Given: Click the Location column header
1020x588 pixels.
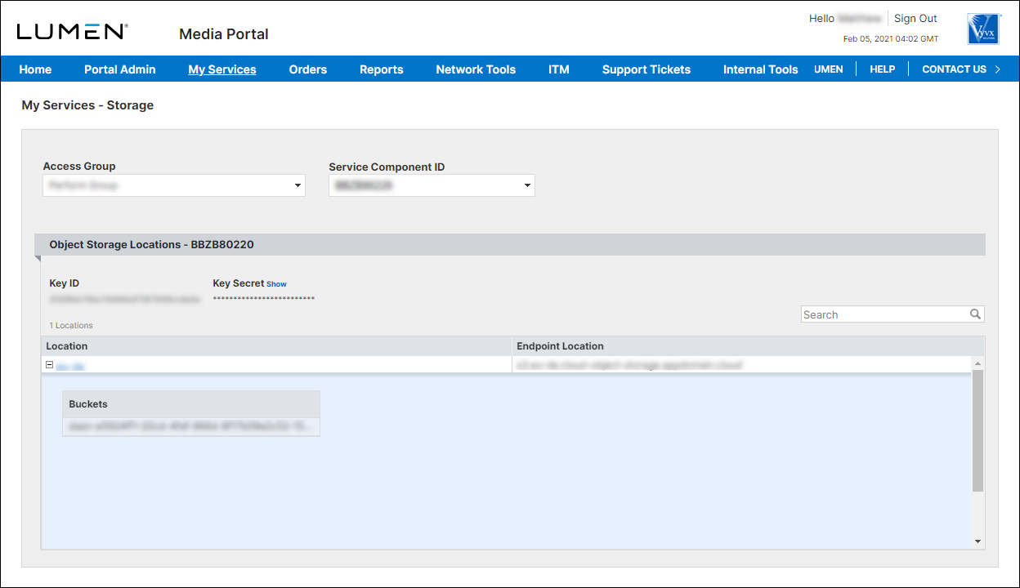Looking at the screenshot, I should click(276, 346).
